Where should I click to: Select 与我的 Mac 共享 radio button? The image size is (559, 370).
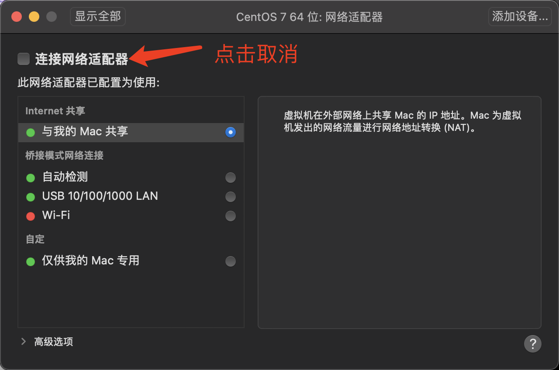pos(231,132)
